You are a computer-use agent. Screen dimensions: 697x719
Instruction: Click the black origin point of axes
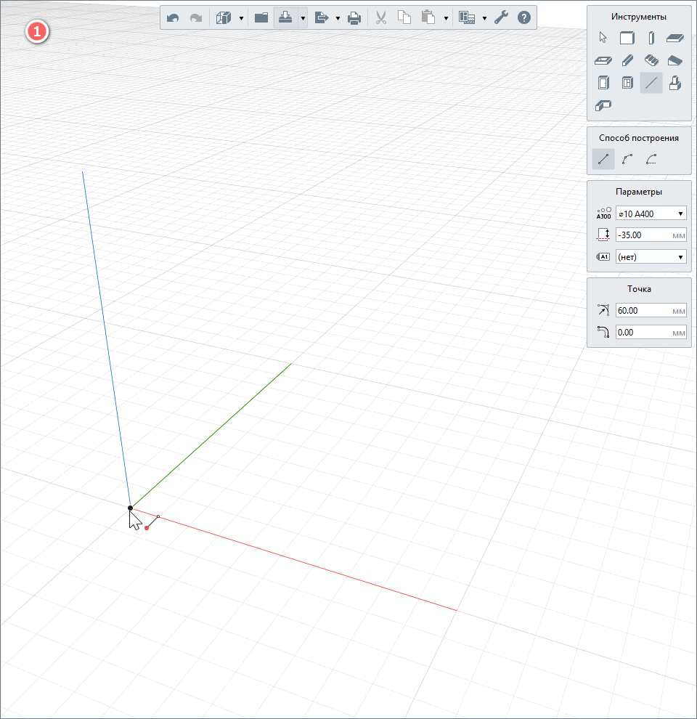coord(130,508)
